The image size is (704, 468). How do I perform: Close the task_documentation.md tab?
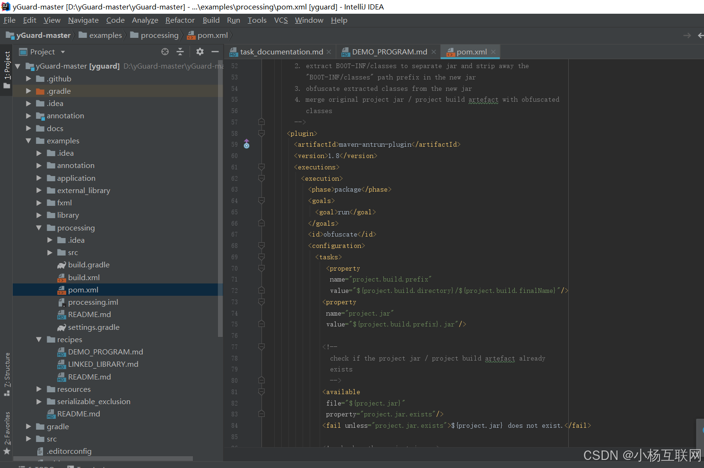click(x=329, y=52)
